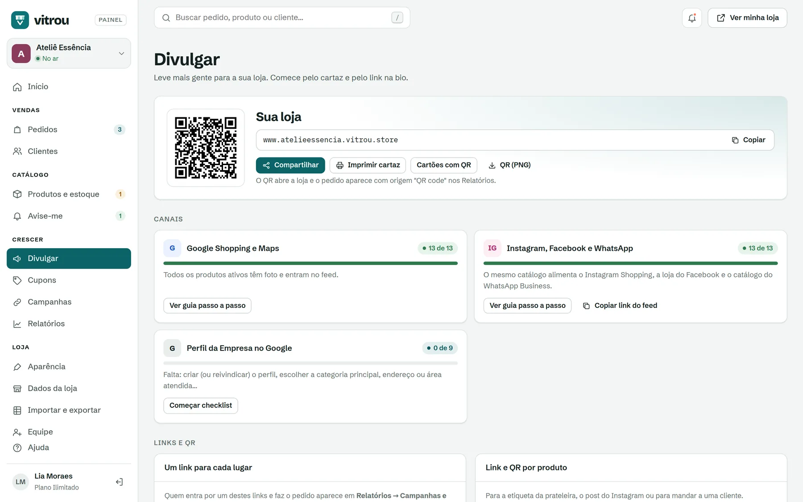This screenshot has width=803, height=502.
Task: Expand the Ateliê Essência store switcher
Action: coord(69,53)
